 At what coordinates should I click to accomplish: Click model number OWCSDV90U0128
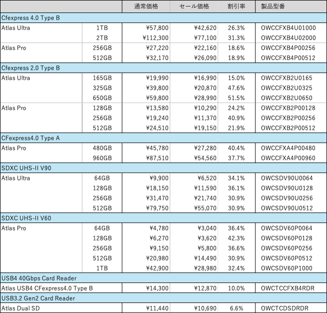click(287, 188)
